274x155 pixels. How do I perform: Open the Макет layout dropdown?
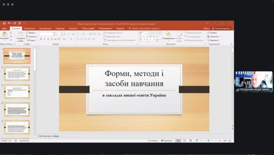coord(31,33)
